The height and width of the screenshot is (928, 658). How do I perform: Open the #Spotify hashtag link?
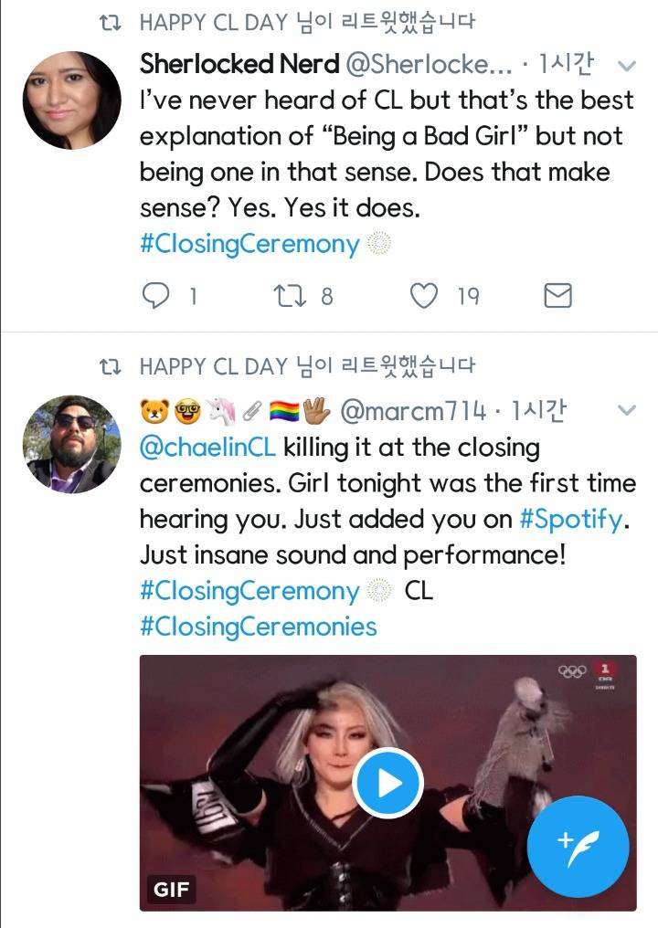pos(570,519)
